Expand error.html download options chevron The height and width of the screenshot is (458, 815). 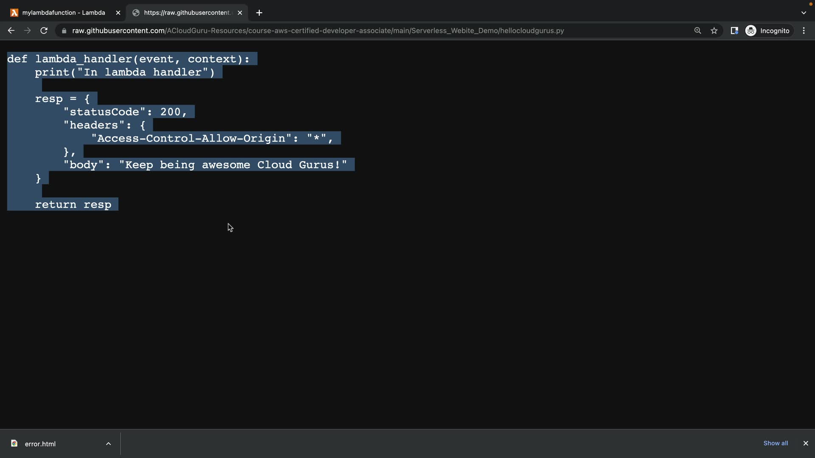108,444
